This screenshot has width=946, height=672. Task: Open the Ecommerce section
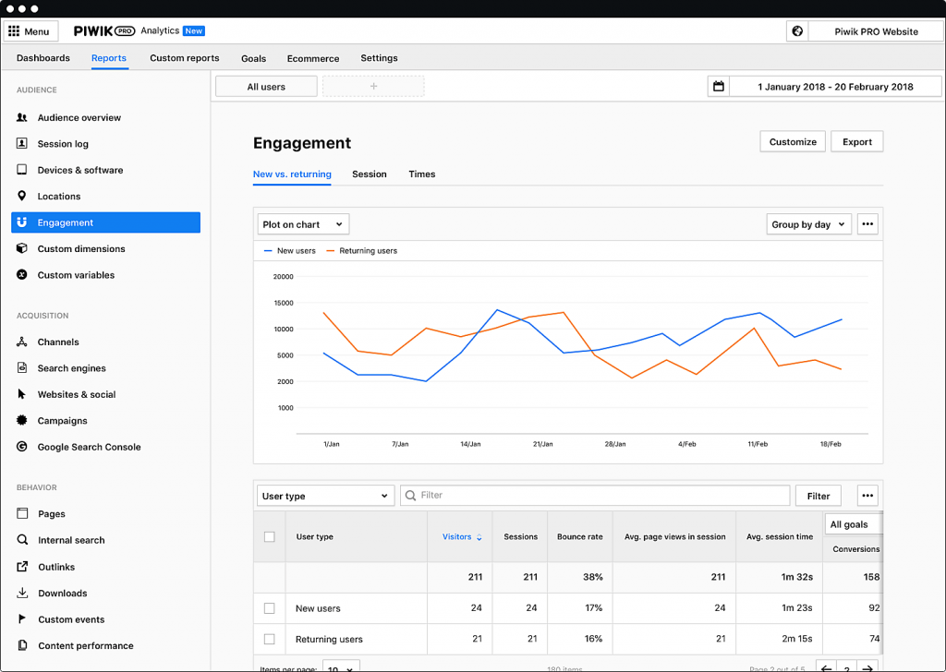[312, 58]
